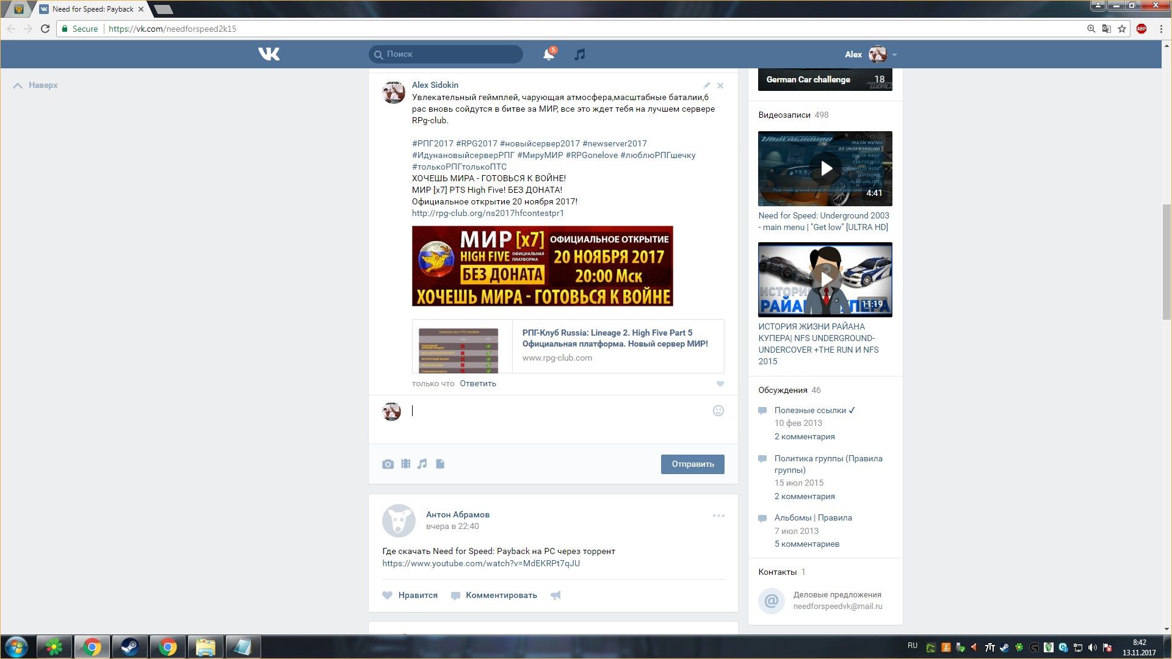Expand the three-dots menu on Антон's post

tap(718, 516)
